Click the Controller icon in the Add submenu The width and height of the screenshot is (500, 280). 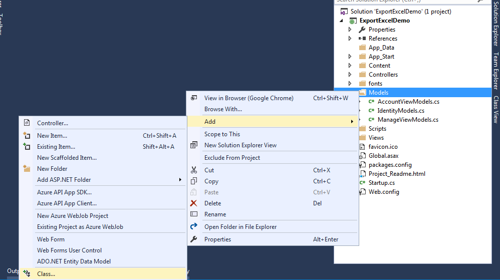click(x=27, y=123)
